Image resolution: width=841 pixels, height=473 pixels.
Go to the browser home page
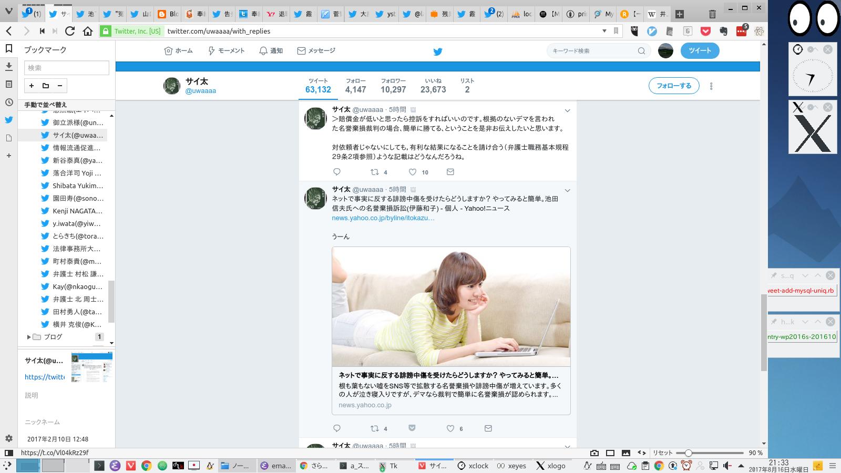pos(88,31)
